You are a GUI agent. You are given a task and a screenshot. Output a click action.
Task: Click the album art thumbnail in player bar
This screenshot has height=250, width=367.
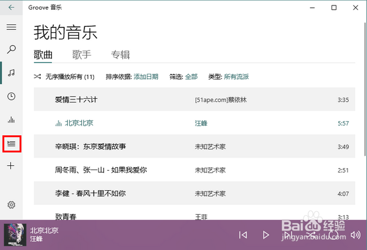tap(15, 235)
